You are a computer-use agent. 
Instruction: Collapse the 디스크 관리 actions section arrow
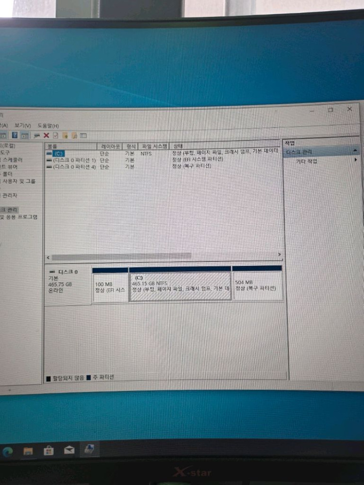pos(355,151)
